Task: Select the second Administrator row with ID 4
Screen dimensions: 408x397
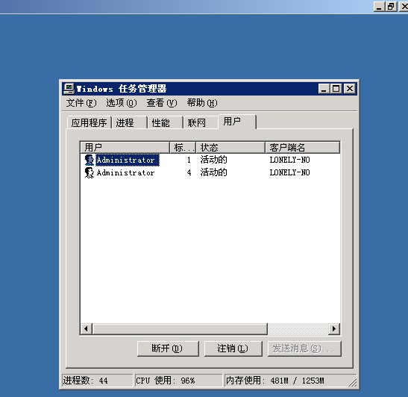Action: [210, 172]
